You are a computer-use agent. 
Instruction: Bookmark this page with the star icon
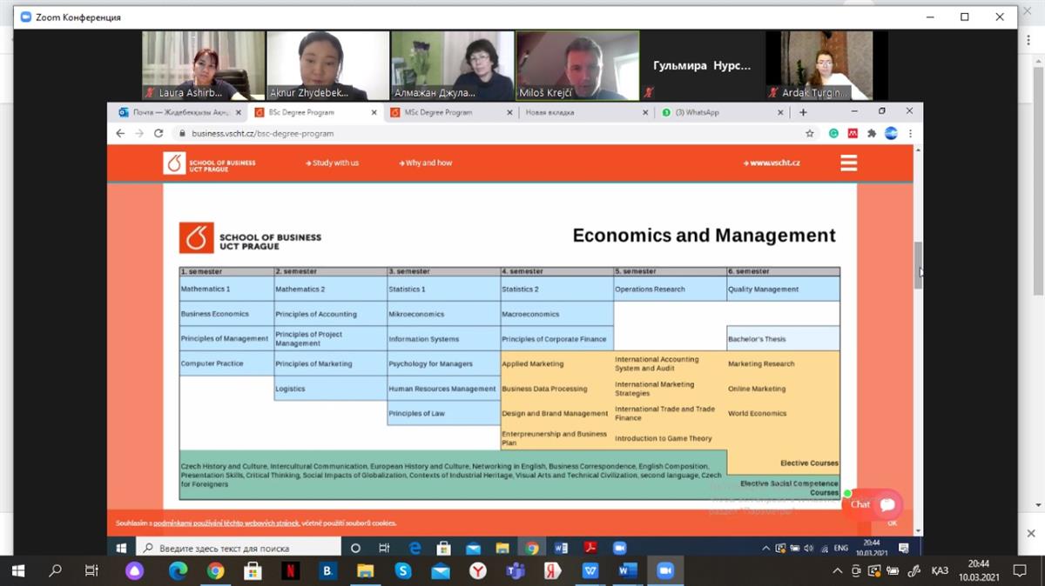click(x=809, y=134)
